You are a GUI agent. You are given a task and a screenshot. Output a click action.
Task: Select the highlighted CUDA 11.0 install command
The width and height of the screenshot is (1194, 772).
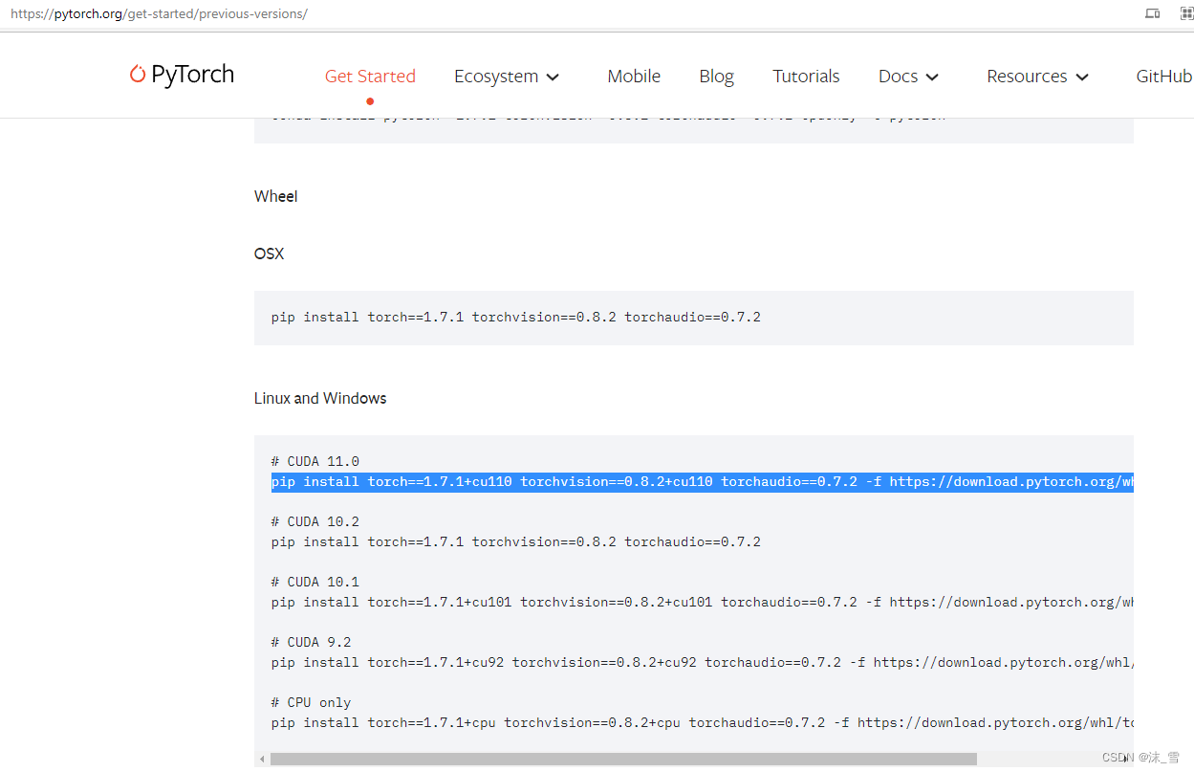point(669,481)
